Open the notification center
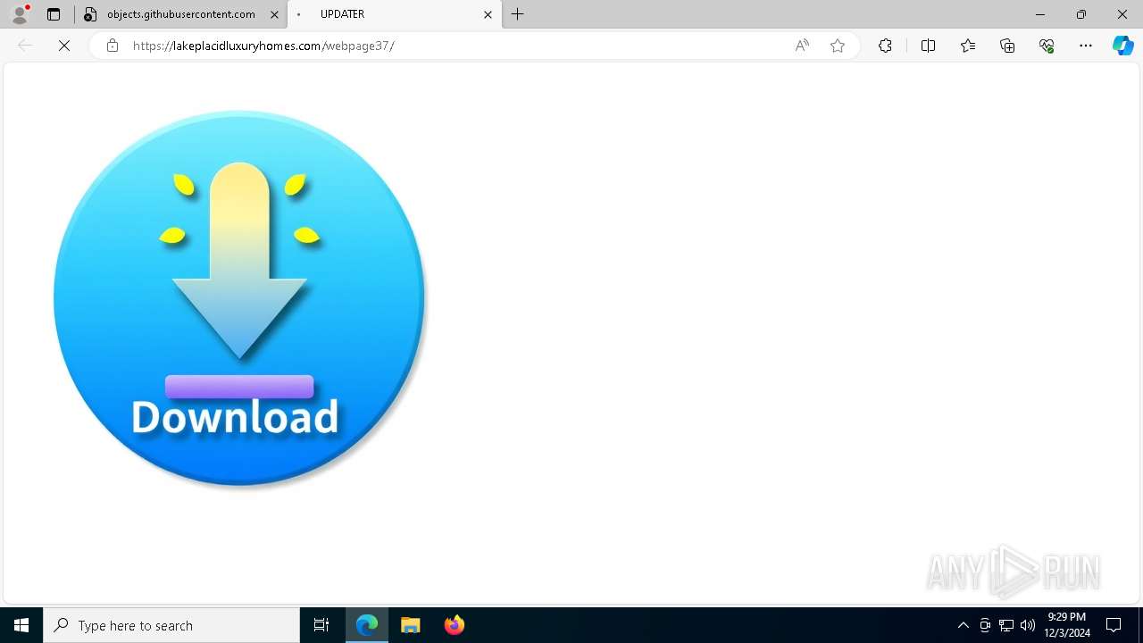Screen dimensions: 1143x643 tap(1114, 625)
